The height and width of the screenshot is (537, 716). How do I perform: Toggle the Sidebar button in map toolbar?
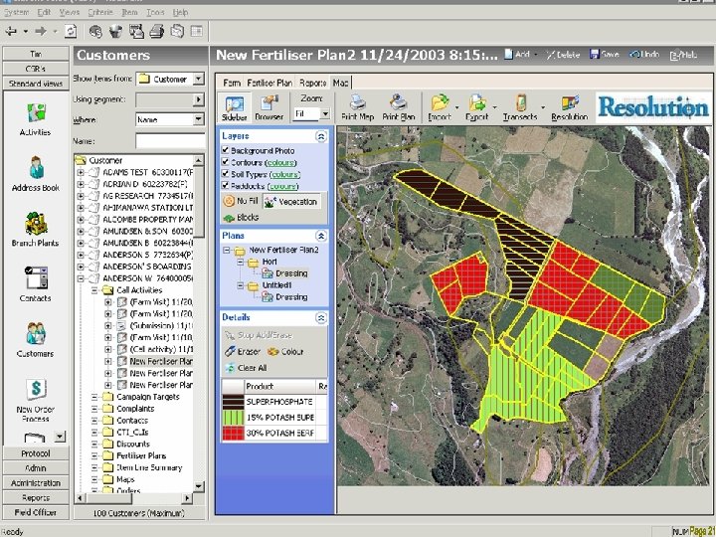(235, 107)
